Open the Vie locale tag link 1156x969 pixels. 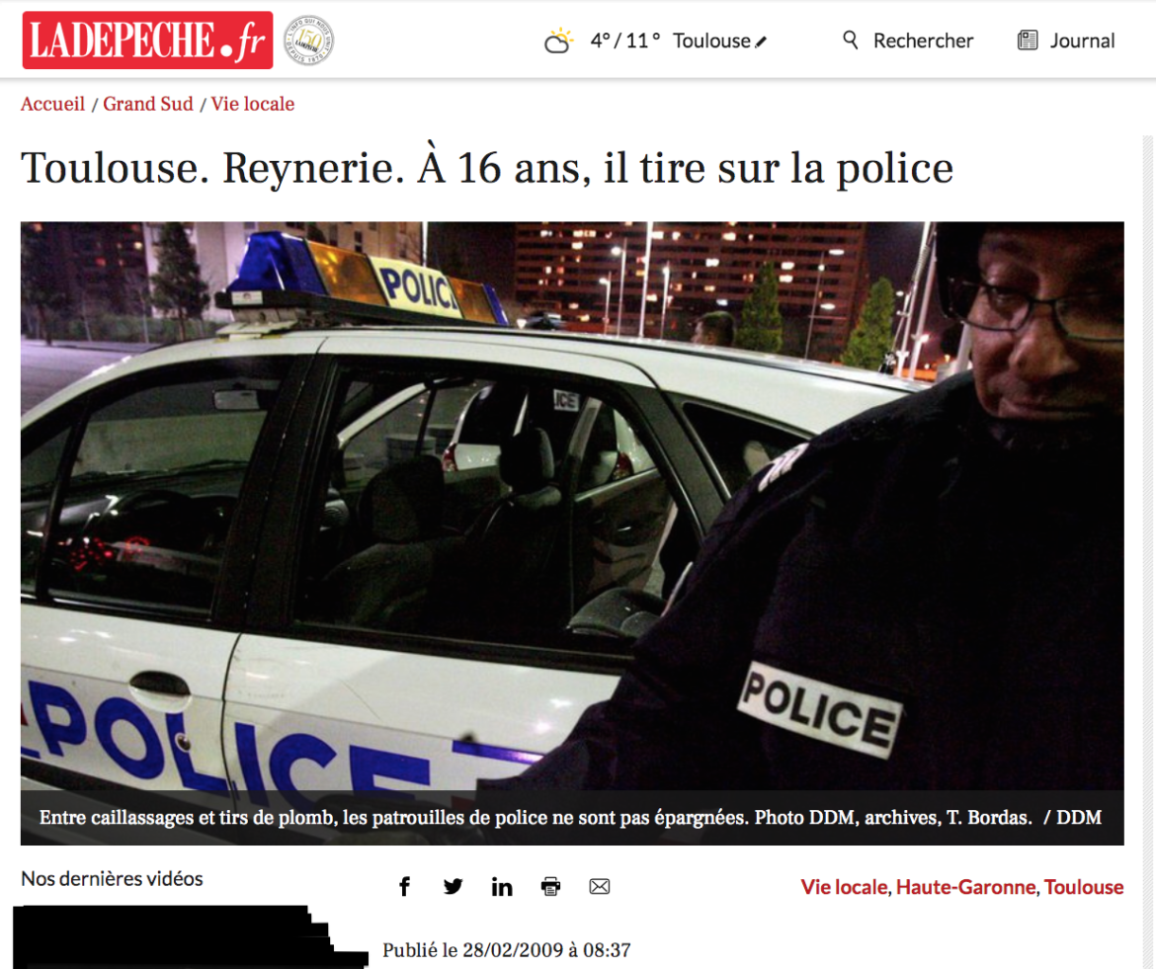pyautogui.click(x=844, y=887)
